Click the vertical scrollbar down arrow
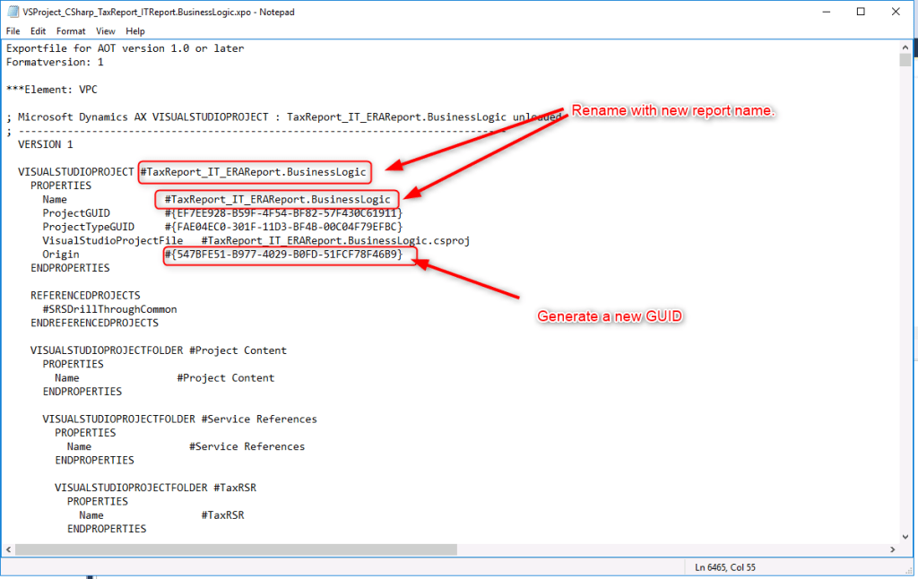The width and height of the screenshot is (918, 579). (905, 534)
